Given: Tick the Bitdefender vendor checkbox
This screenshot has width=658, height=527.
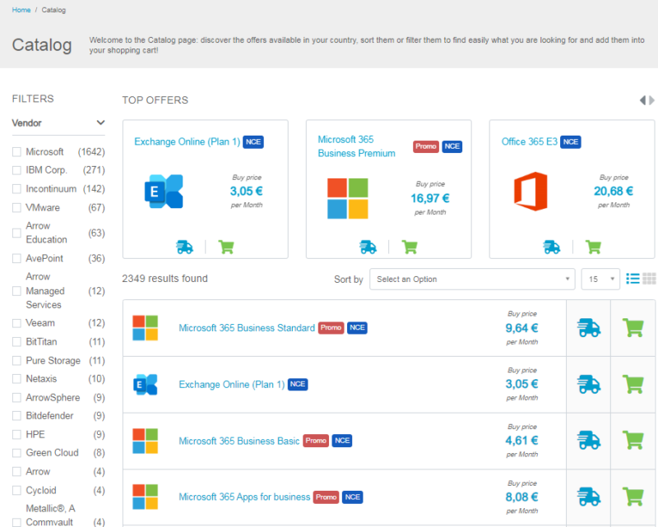Looking at the screenshot, I should pos(17,416).
